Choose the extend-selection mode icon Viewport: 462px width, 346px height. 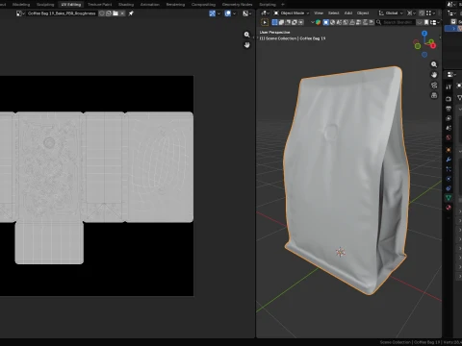[x=281, y=22]
